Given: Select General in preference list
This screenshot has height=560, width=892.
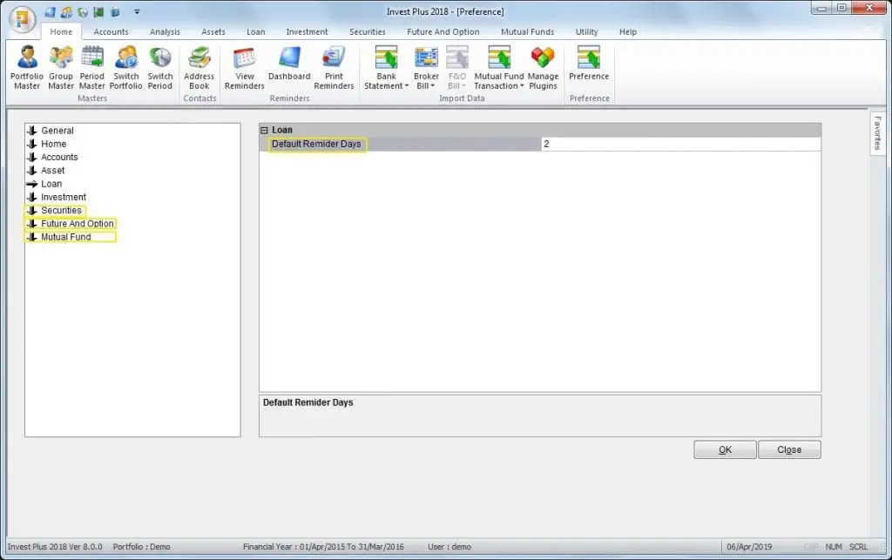Looking at the screenshot, I should click(x=57, y=130).
